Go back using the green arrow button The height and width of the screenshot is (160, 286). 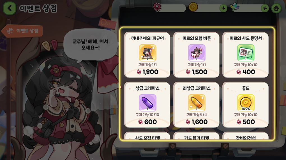pyautogui.click(x=10, y=8)
